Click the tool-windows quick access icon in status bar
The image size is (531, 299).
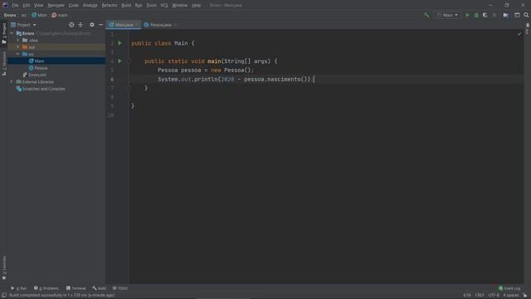tap(4, 296)
